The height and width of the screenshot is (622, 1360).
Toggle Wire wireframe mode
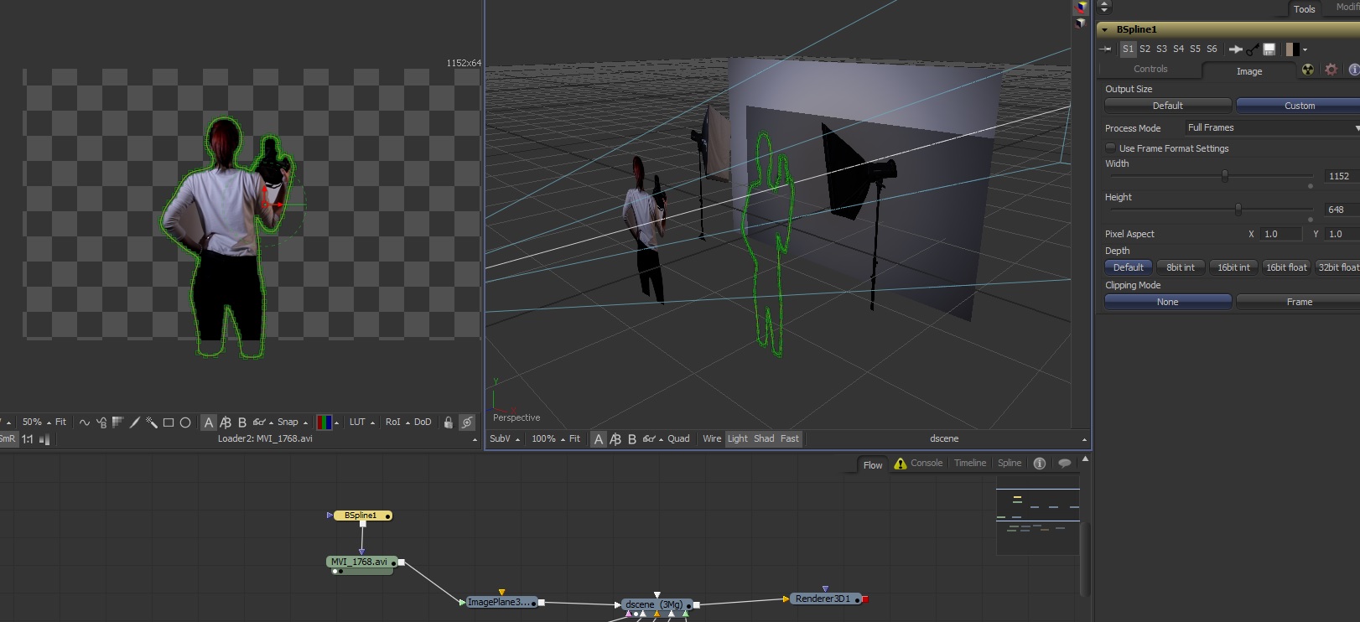point(712,439)
